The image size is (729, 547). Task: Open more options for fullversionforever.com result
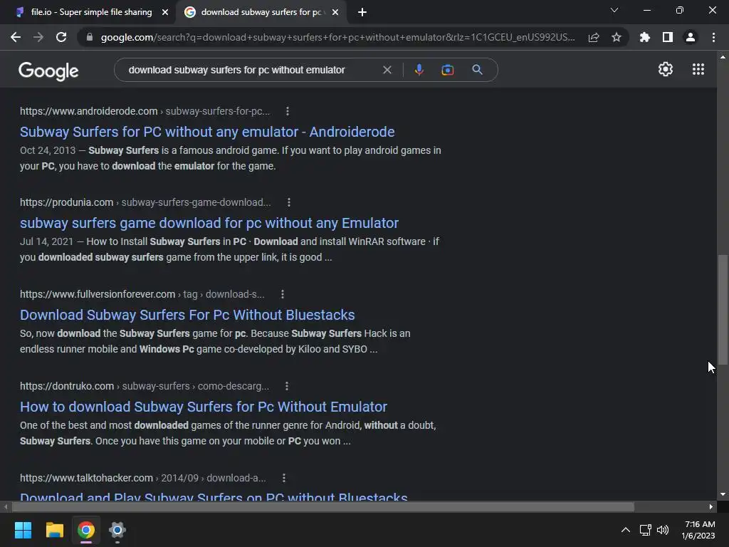[x=282, y=294]
